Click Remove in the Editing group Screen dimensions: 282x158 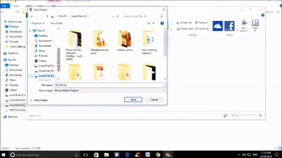click(x=201, y=22)
